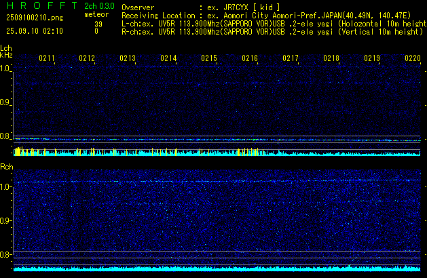Image resolution: width=427 pixels, height=278 pixels.
Task: Click the Rch 0.8 kHz axis label
Action: pos(5,254)
